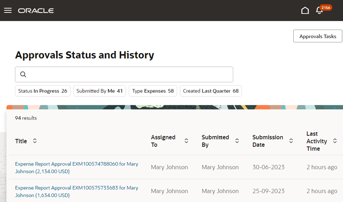Click the Approvals Status and History heading
This screenshot has height=202, width=343.
click(84, 55)
